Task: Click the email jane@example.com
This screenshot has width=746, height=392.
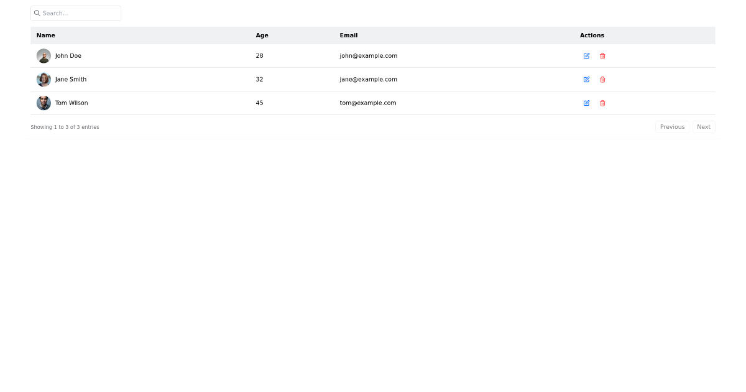Action: click(368, 79)
